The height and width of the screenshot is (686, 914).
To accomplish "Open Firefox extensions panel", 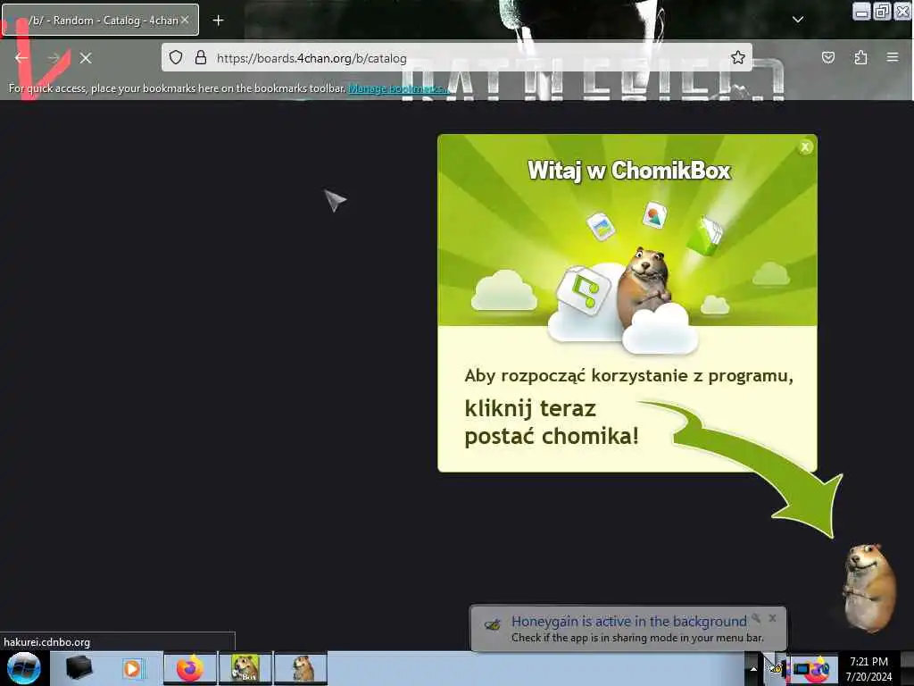I will [x=860, y=57].
